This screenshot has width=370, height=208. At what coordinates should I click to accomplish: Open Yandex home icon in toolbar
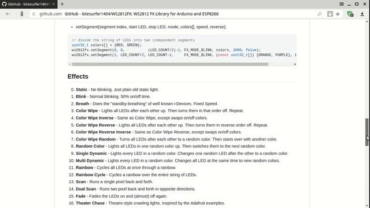(x=22, y=14)
